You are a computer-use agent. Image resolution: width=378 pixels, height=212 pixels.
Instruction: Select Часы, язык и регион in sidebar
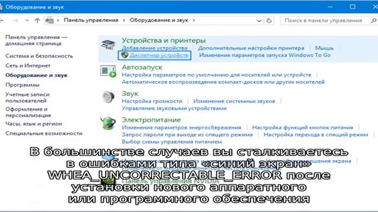pyautogui.click(x=34, y=124)
